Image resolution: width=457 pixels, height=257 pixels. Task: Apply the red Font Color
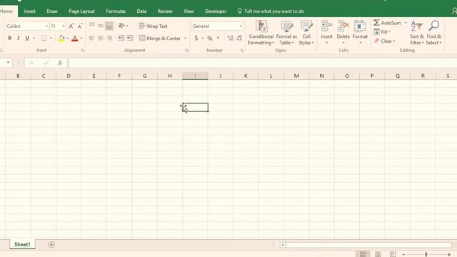75,38
